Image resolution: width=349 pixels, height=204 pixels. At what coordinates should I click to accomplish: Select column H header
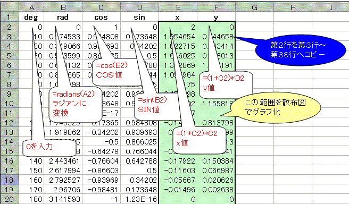[x=293, y=7]
